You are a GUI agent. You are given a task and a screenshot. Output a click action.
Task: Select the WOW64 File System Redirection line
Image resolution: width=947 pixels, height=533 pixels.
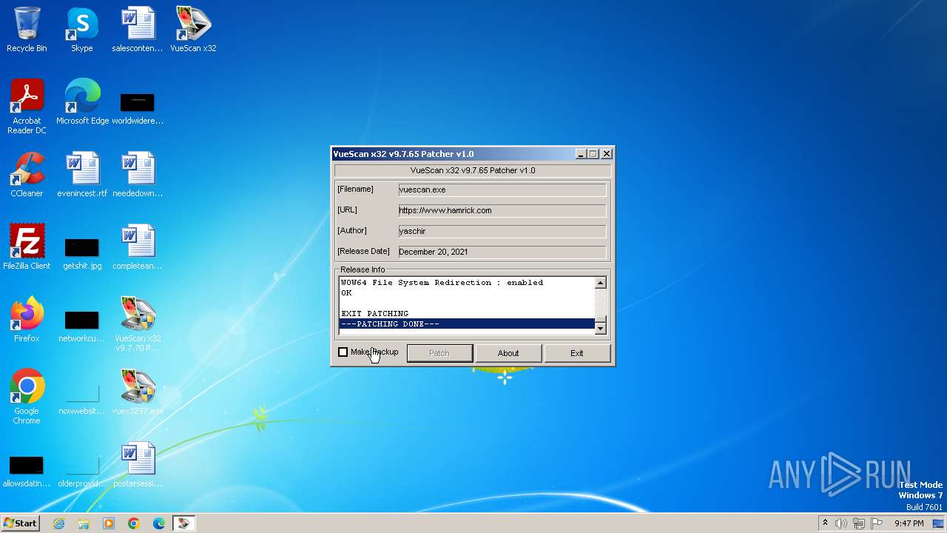pos(467,283)
